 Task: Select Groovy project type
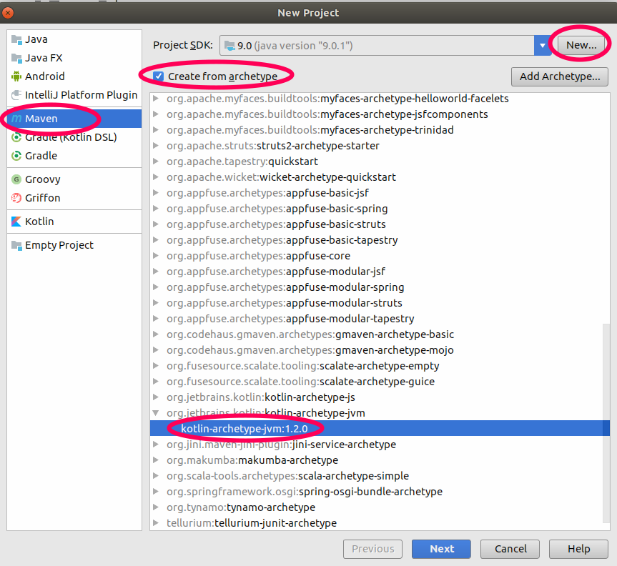(x=74, y=179)
